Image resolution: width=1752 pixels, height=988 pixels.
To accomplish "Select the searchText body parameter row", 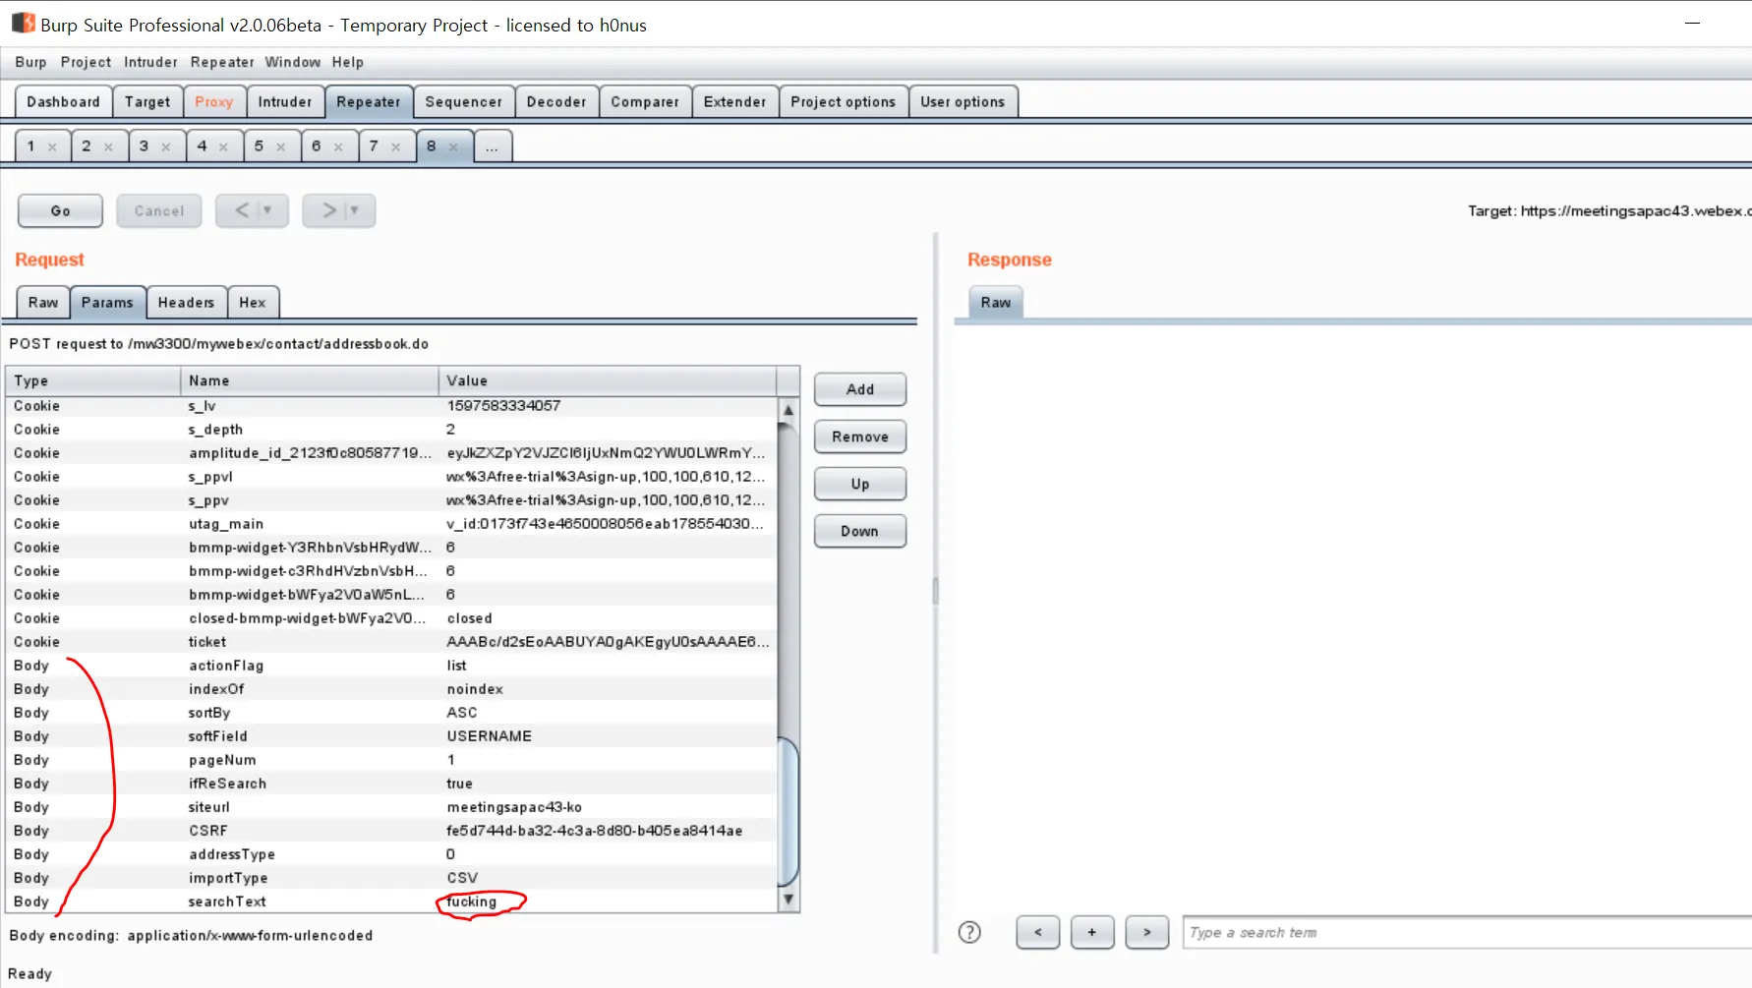I will click(391, 901).
